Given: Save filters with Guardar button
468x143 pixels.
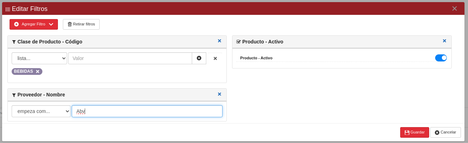Looking at the screenshot, I should [x=415, y=132].
